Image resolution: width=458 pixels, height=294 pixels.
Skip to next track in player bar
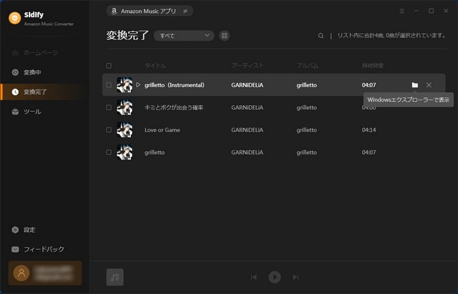[x=296, y=277]
